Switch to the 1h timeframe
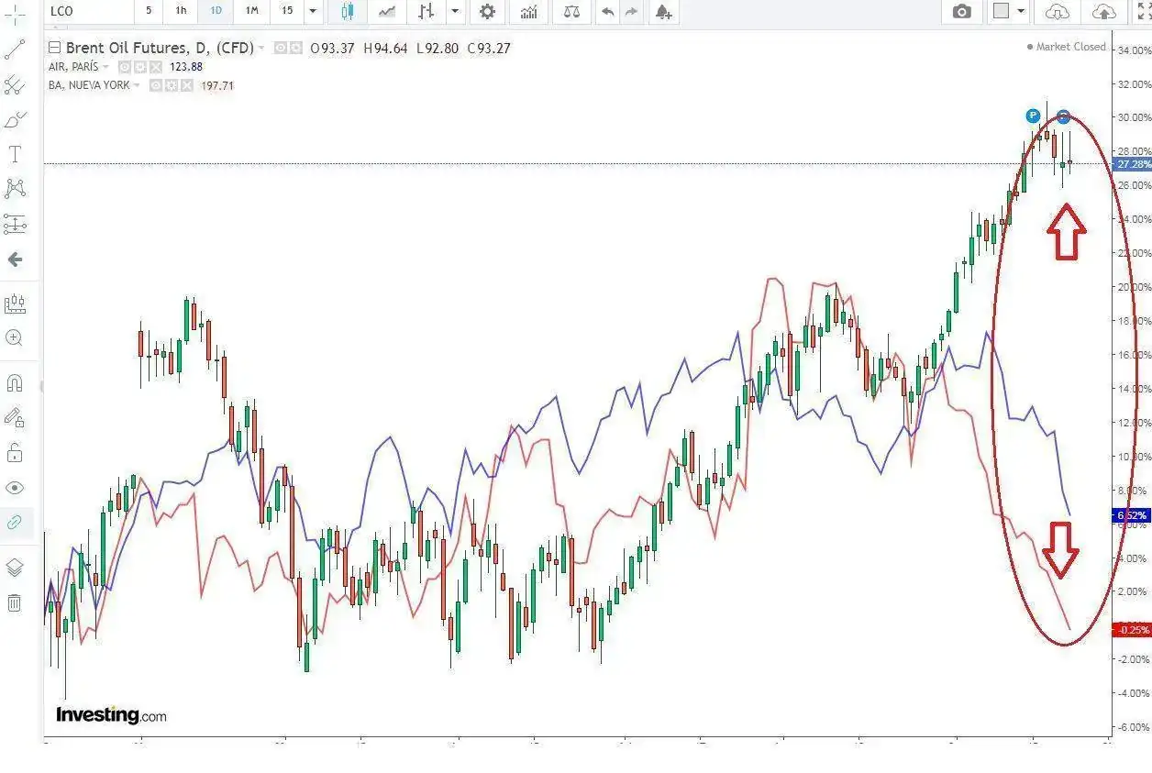 click(x=181, y=11)
